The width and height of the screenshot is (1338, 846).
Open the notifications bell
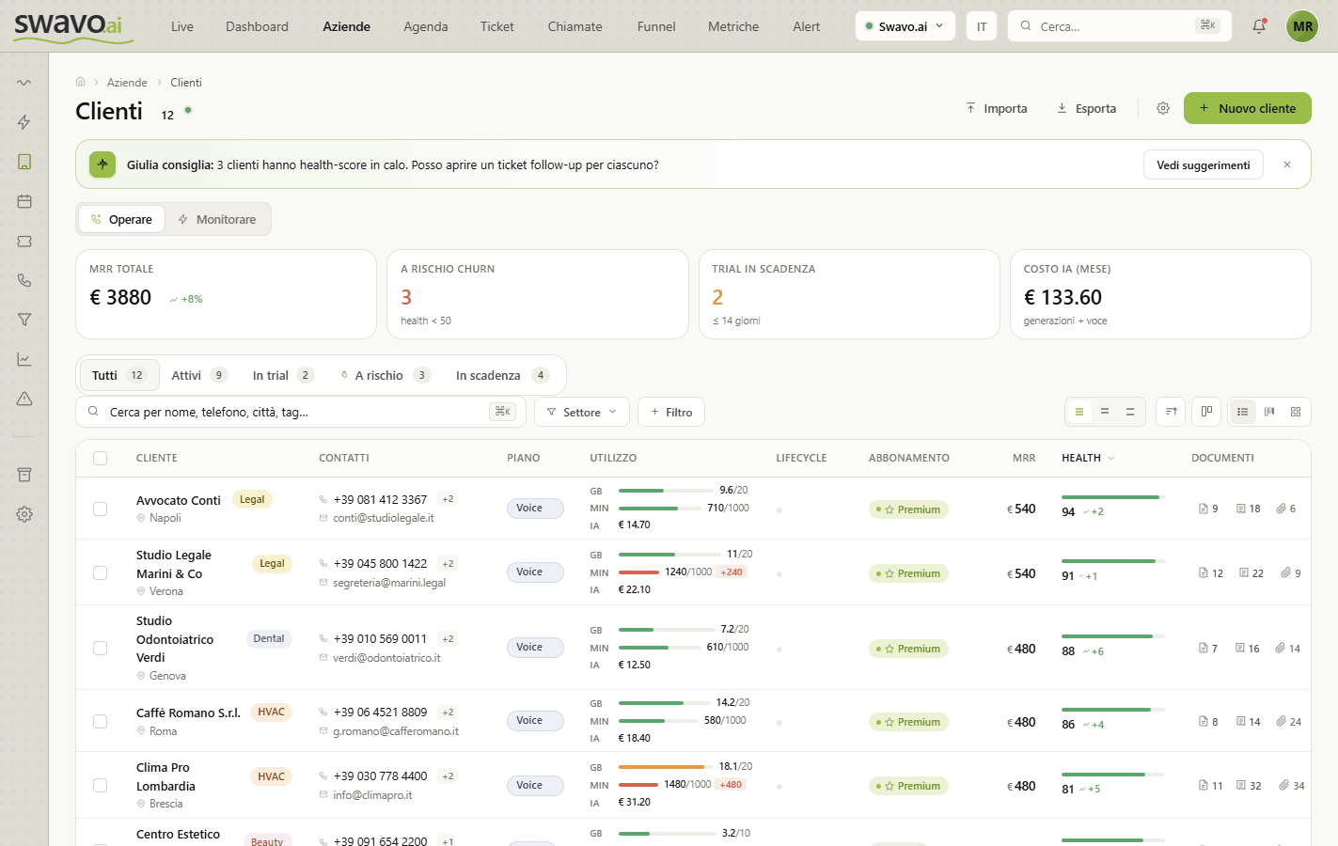(x=1259, y=26)
